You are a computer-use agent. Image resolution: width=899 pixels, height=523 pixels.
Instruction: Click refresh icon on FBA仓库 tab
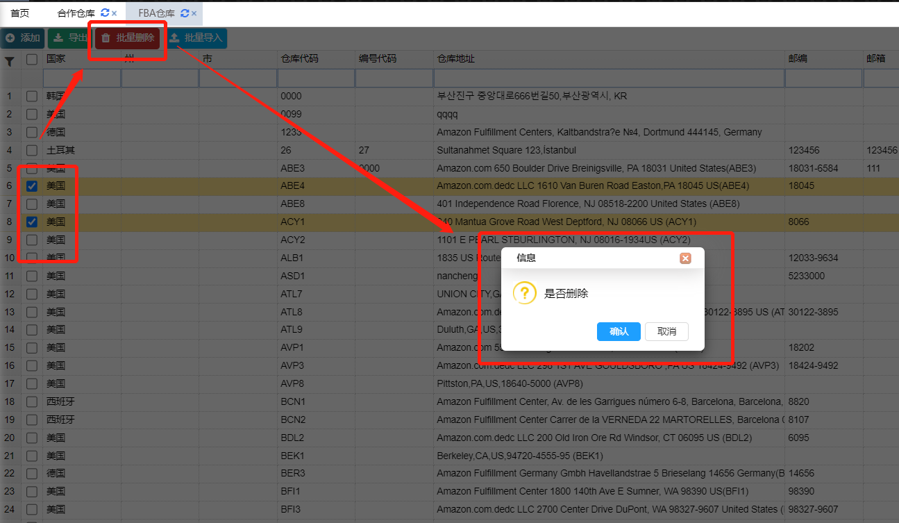184,13
